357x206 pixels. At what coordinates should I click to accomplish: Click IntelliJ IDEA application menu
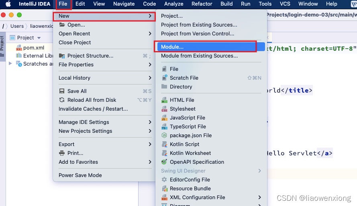point(35,4)
